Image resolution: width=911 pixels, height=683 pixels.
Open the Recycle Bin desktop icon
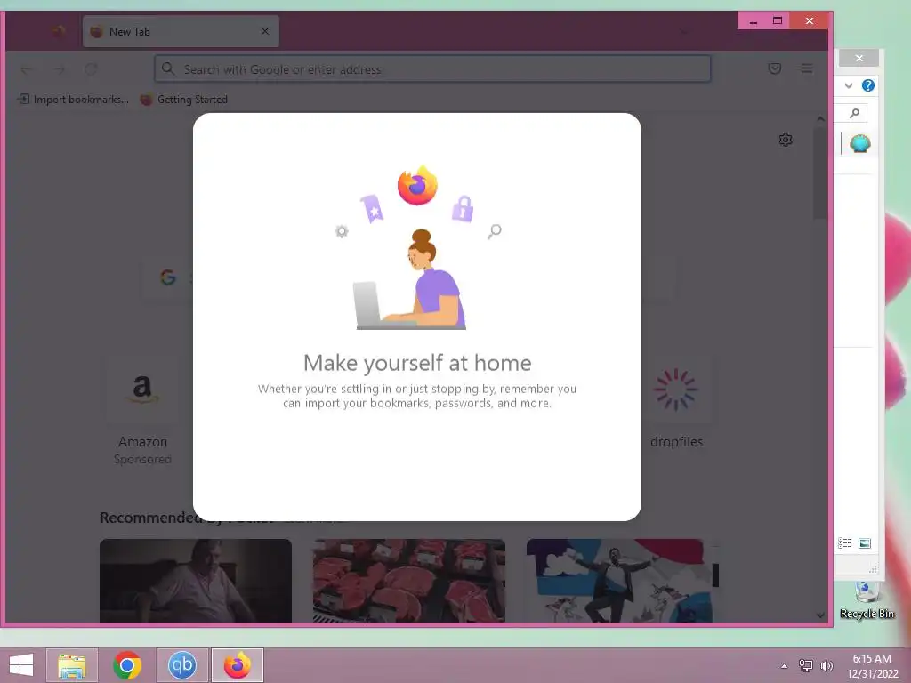(867, 601)
